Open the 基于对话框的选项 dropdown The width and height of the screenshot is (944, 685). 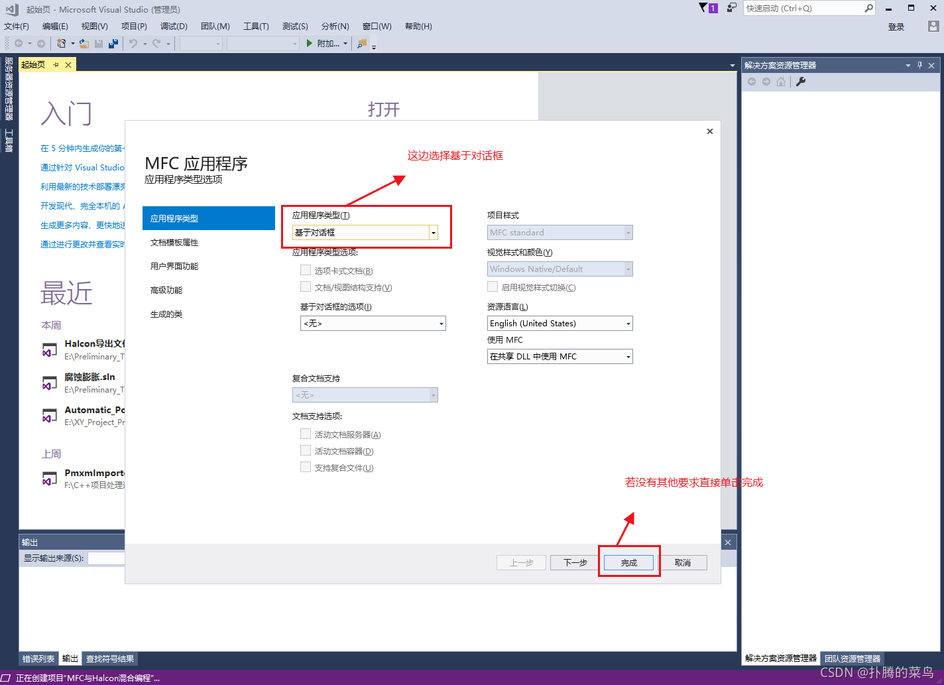(373, 324)
